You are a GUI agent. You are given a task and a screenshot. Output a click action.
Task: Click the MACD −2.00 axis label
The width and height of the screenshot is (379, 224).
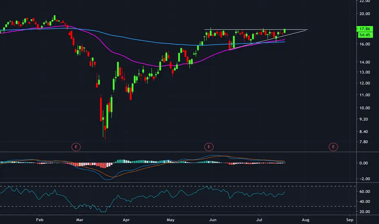tap(364, 179)
